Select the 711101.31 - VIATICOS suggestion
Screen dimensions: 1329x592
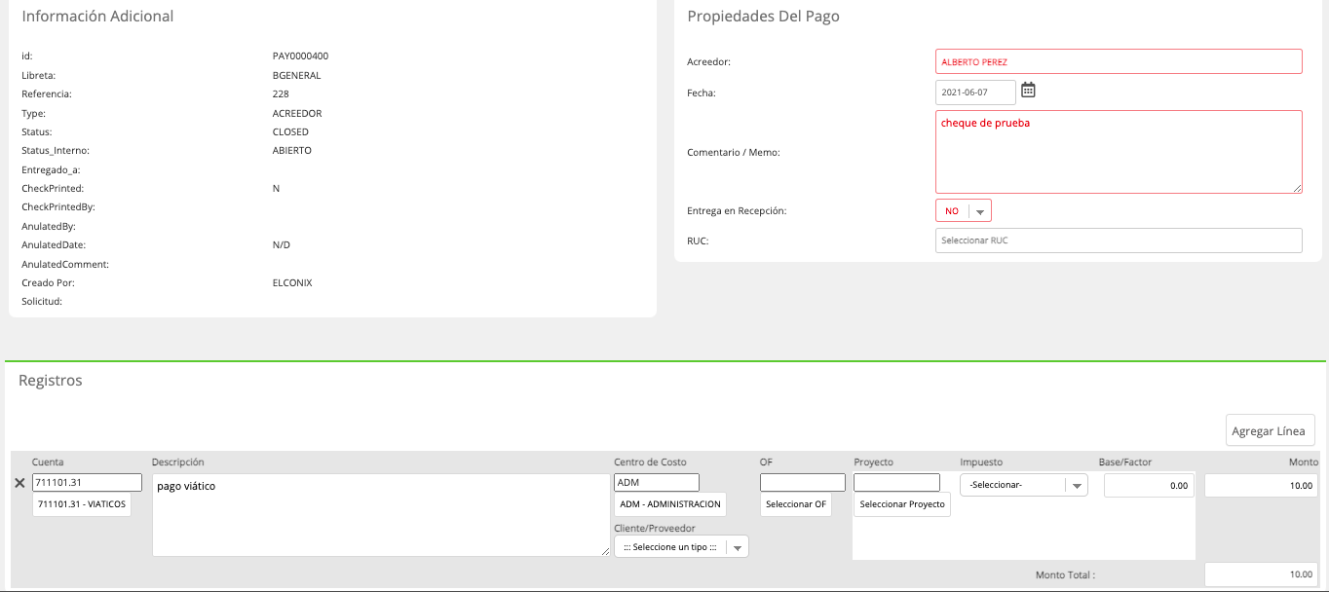pyautogui.click(x=82, y=504)
